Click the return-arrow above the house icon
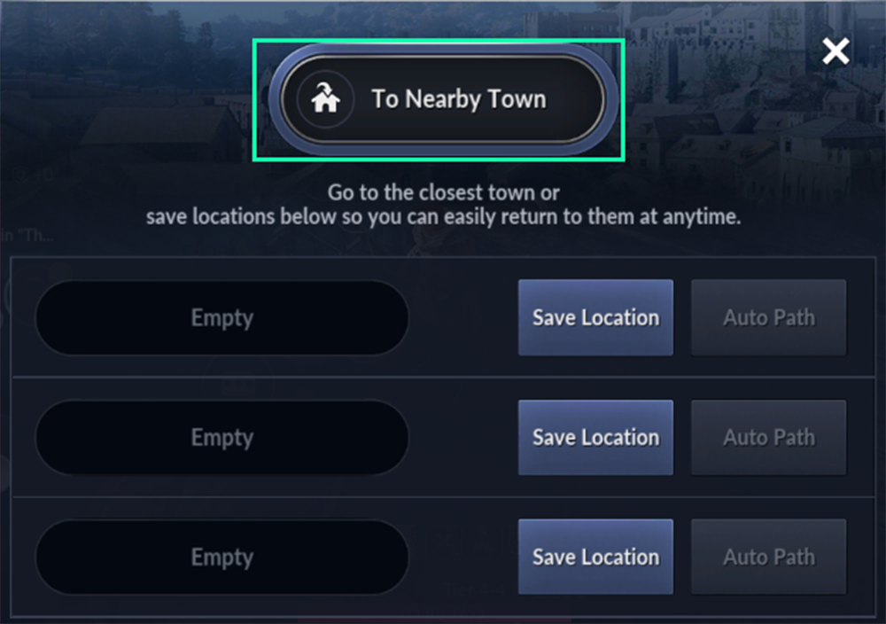The height and width of the screenshot is (624, 886). (324, 88)
